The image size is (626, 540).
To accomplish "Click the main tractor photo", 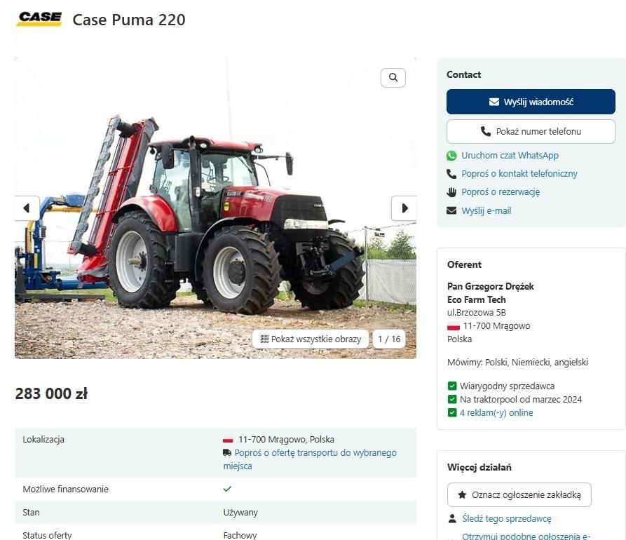I will [216, 208].
